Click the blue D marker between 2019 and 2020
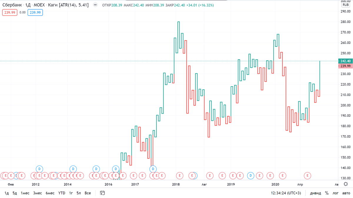 coord(251,175)
